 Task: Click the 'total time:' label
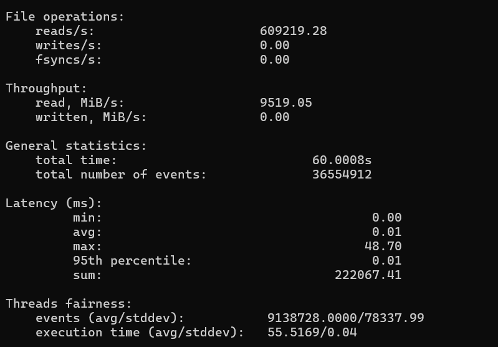point(76,160)
